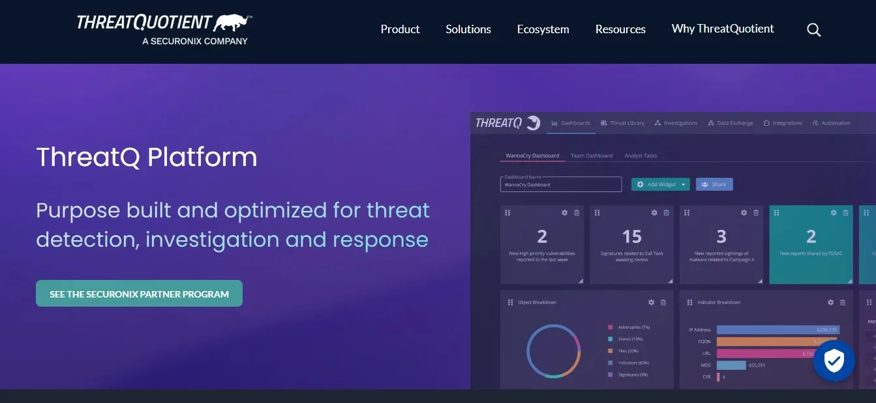Click the ThreatQ Platform heading

tap(147, 158)
